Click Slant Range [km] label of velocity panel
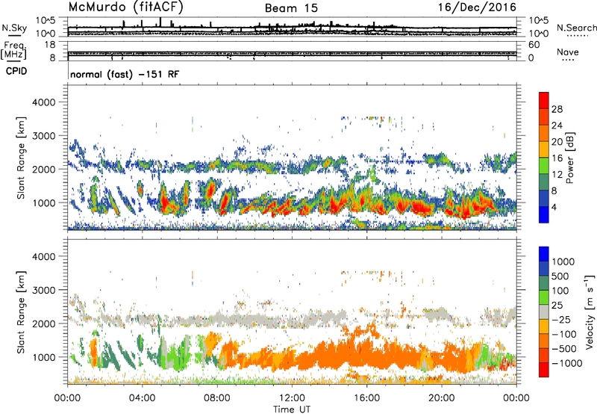 pos(21,312)
